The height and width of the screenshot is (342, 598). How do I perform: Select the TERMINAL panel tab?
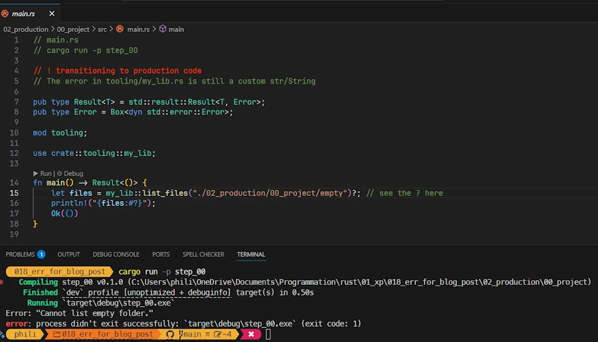click(x=251, y=254)
